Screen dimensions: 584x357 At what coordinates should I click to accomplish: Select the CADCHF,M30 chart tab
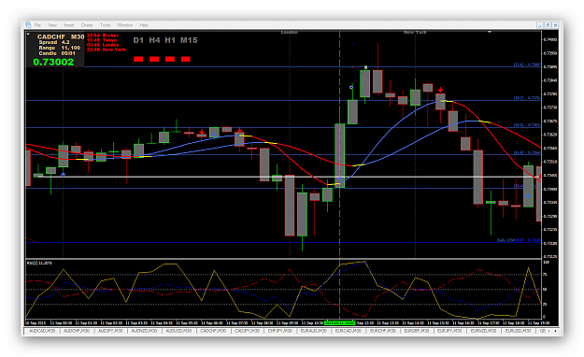[213, 331]
